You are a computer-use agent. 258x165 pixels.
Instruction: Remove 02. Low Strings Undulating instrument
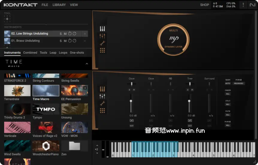(x=85, y=34)
